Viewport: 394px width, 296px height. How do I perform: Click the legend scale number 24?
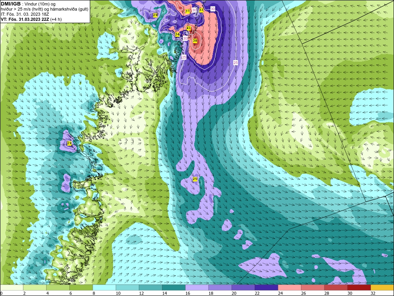coord(281,293)
